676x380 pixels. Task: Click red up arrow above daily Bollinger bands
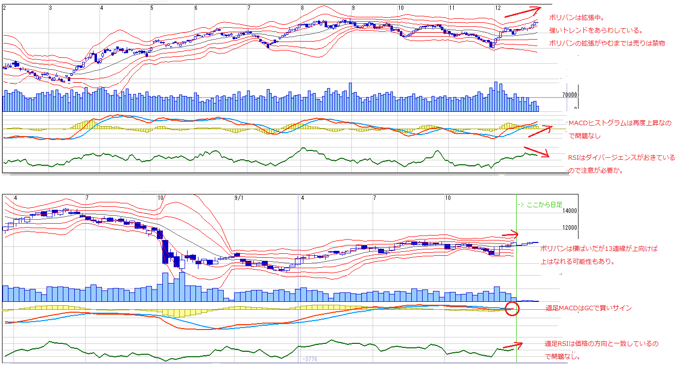tap(523, 12)
